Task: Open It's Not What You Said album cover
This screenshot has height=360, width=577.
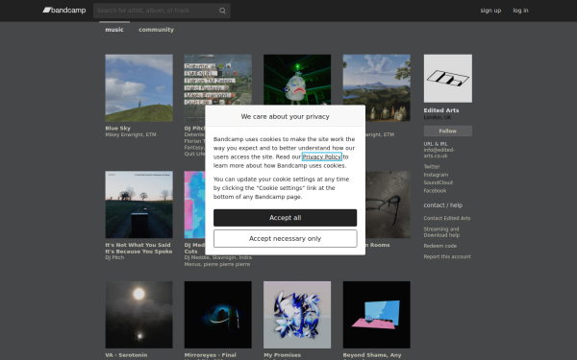Action: point(139,204)
